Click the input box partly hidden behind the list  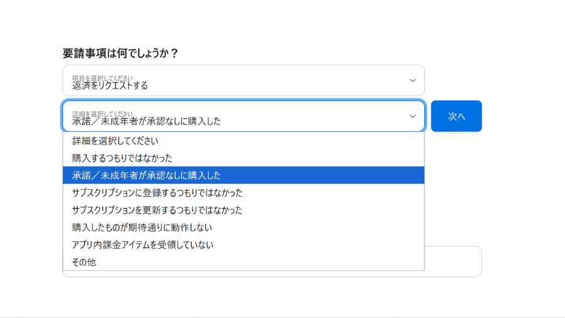pos(453,261)
